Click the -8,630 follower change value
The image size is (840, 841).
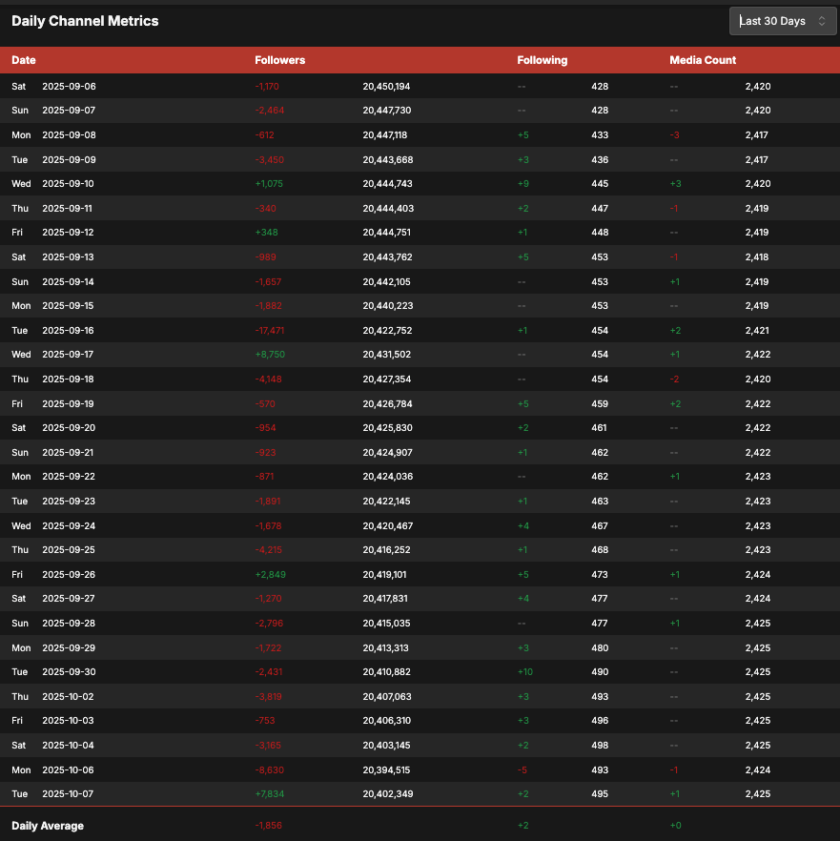269,769
